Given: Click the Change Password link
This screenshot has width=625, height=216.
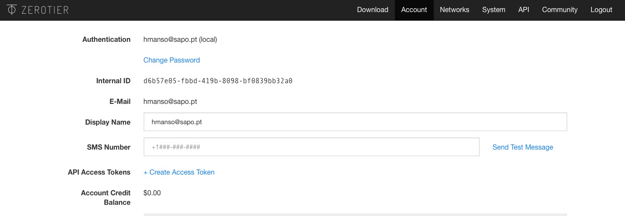Looking at the screenshot, I should click(x=171, y=60).
